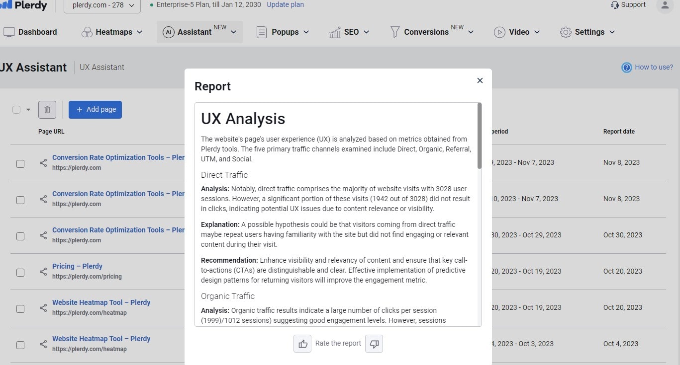Open the selection dropdown arrow beside select-all
The image size is (680, 365).
28,109
